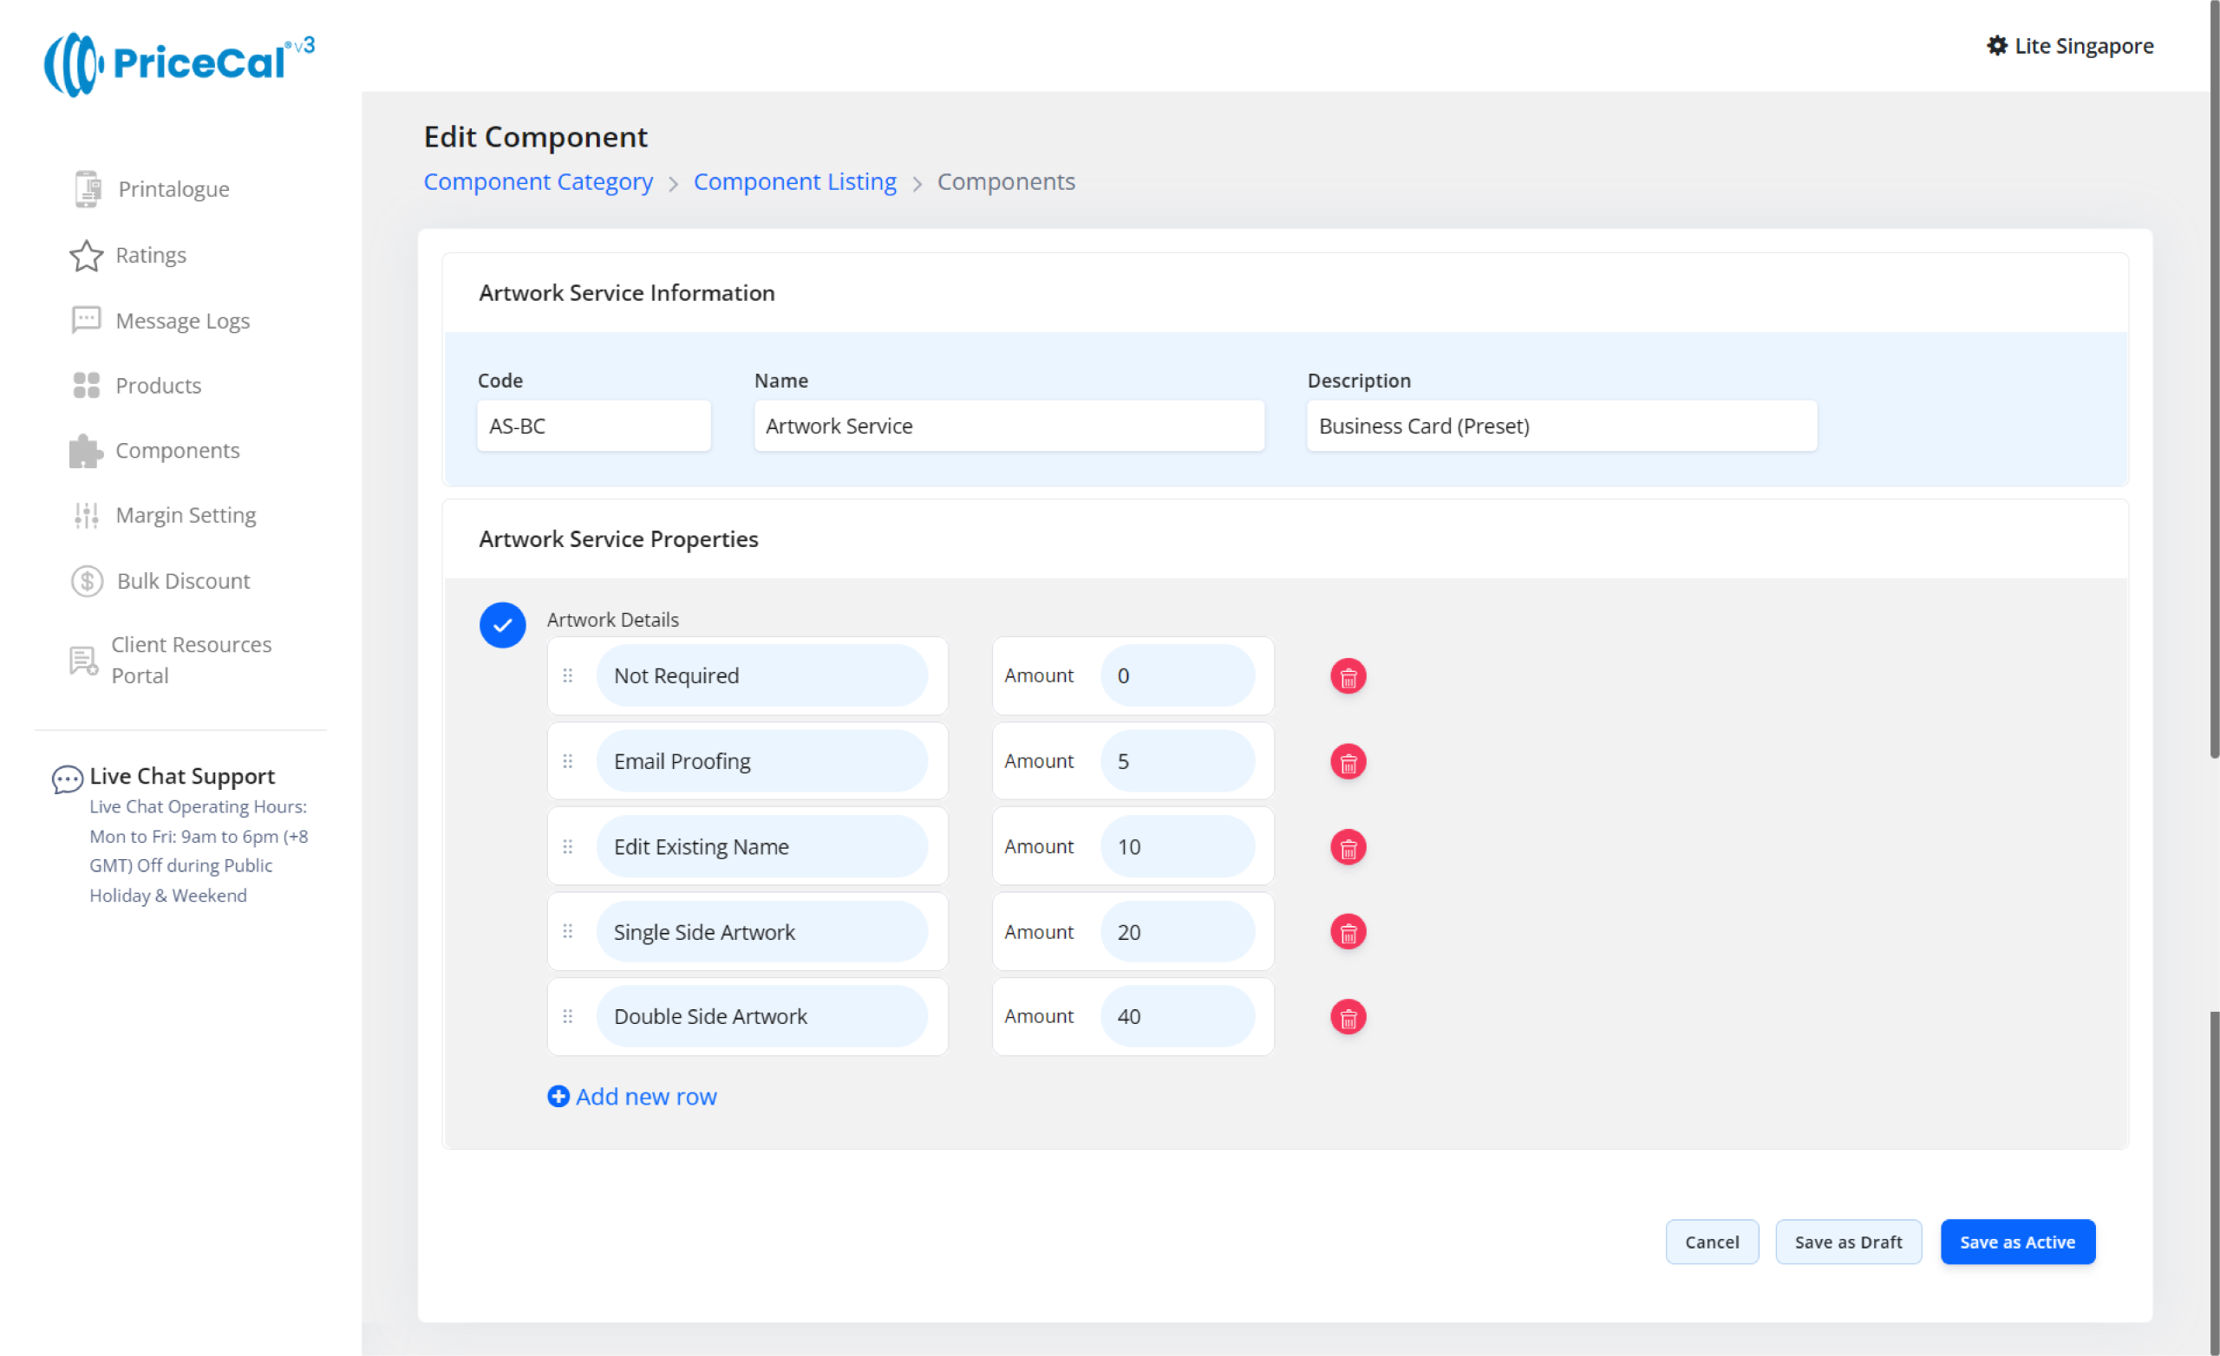2220x1356 pixels.
Task: Open Component Listing breadcrumb
Action: (x=794, y=182)
